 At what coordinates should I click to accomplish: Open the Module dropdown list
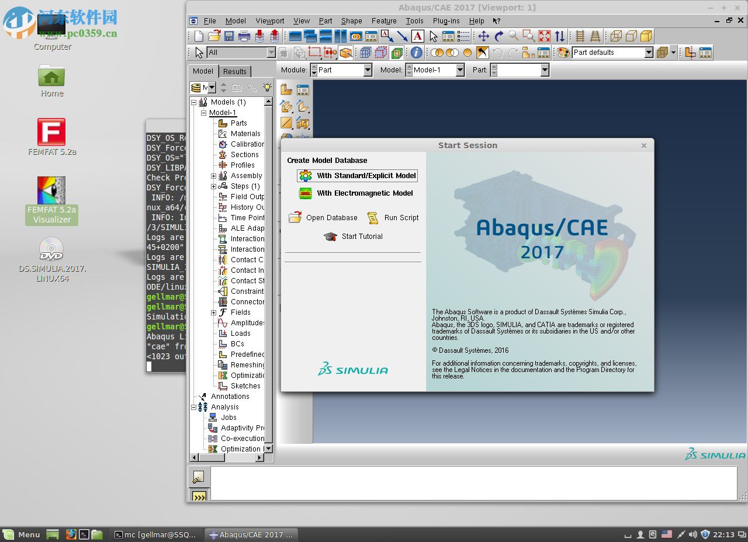tap(368, 70)
